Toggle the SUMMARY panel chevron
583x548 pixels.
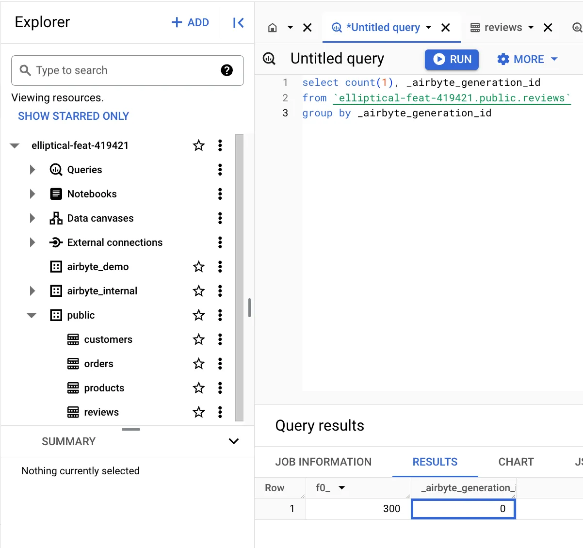coord(234,441)
